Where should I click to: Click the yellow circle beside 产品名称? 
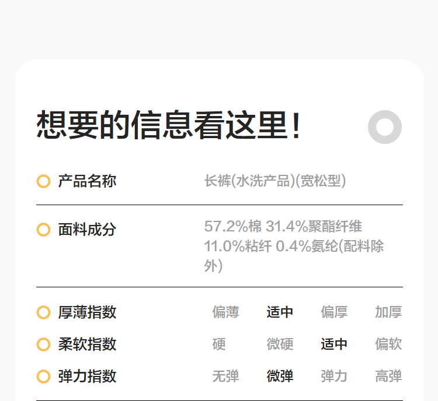tap(43, 181)
